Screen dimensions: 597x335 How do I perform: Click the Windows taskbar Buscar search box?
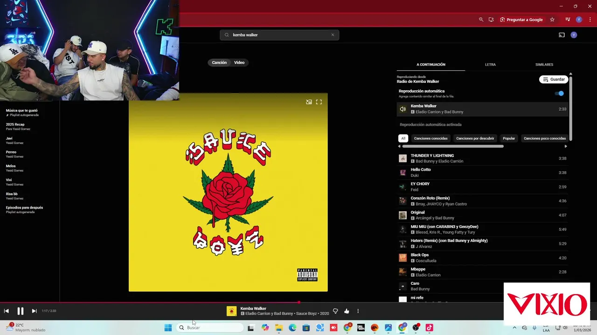click(x=210, y=328)
